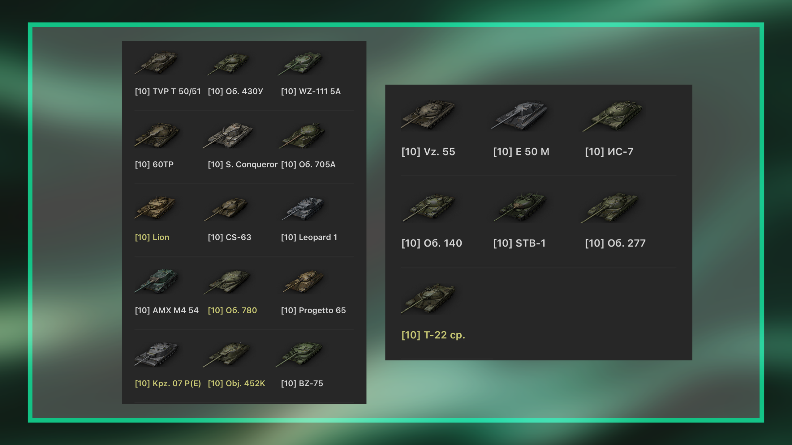The image size is (792, 445).
Task: Click the '[10] Об. 705А' label
Action: pos(308,164)
